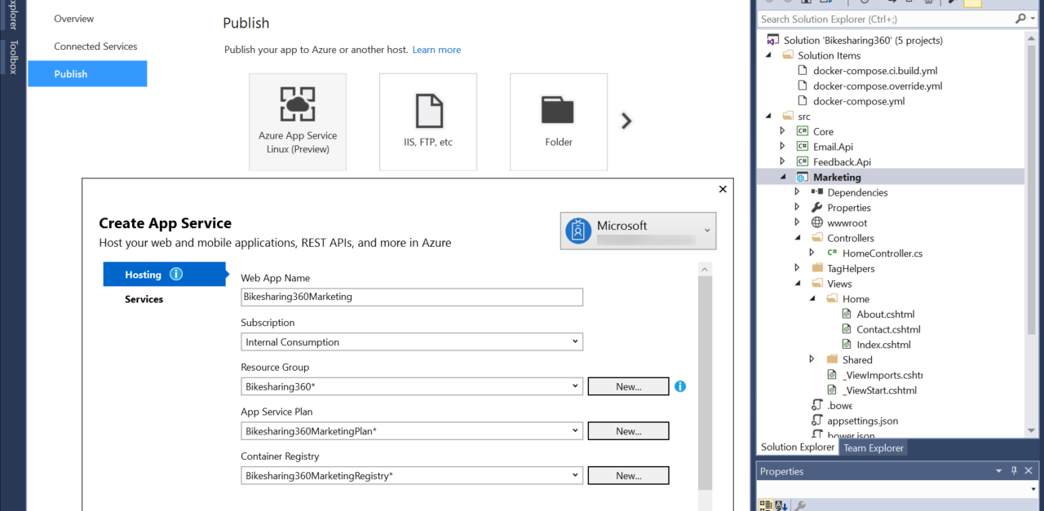This screenshot has height=511, width=1044.
Task: Open the Microsoft account selector dropdown
Action: point(707,231)
